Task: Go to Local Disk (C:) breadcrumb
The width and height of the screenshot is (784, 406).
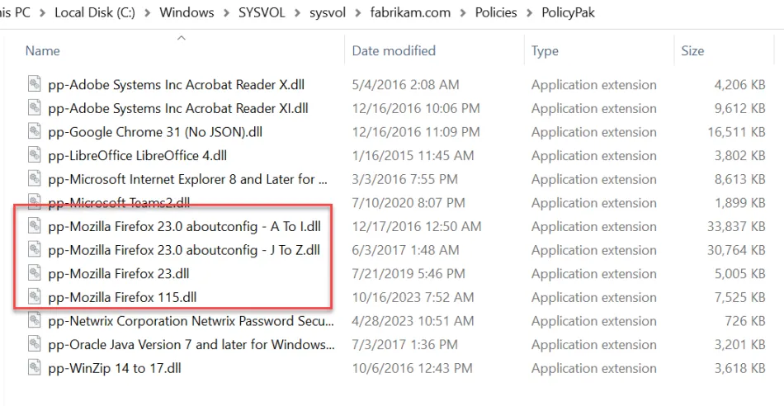Action: pyautogui.click(x=96, y=12)
